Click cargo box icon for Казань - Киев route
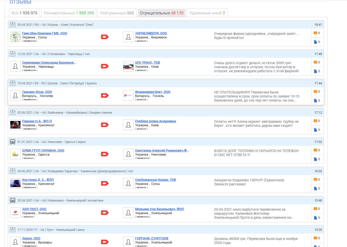 point(13,24)
